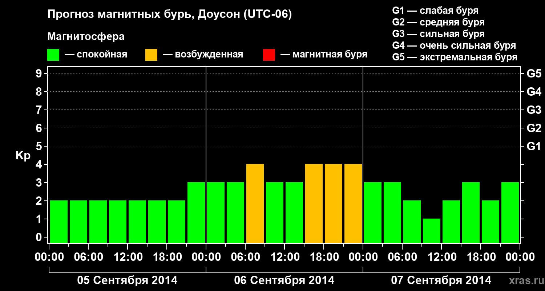This screenshot has width=545, height=291.
Task: Click the '00:00' label at chart's right end
Action: point(520,257)
